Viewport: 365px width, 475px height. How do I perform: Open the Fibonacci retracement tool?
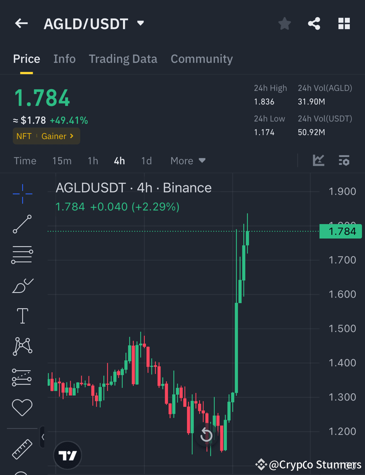[x=22, y=255]
